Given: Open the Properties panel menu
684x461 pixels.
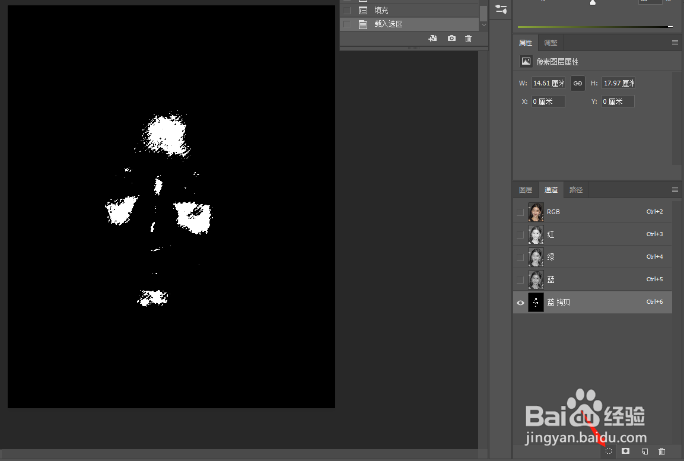Looking at the screenshot, I should click(x=675, y=42).
